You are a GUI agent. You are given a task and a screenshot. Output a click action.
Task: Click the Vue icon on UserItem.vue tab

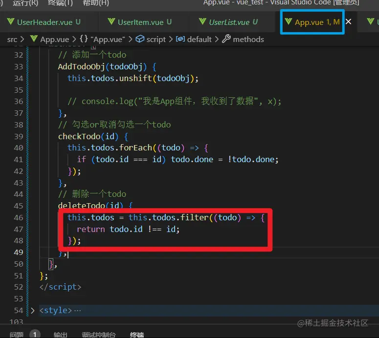pos(111,21)
